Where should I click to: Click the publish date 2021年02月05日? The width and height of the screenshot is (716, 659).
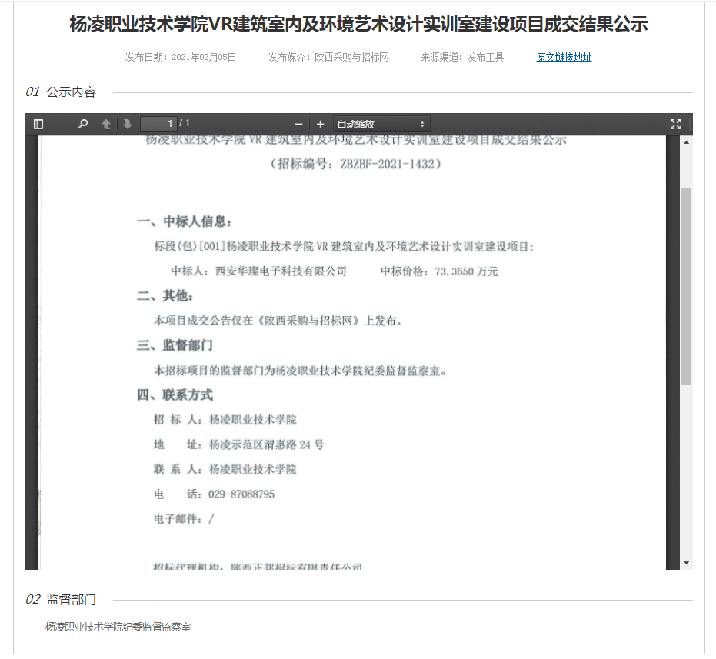click(204, 57)
